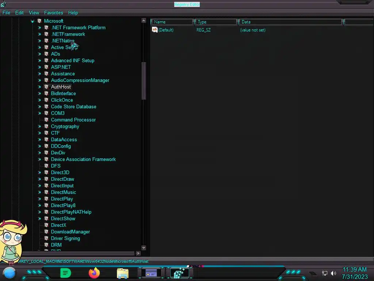Click the DRM folder icon

(x=46, y=245)
